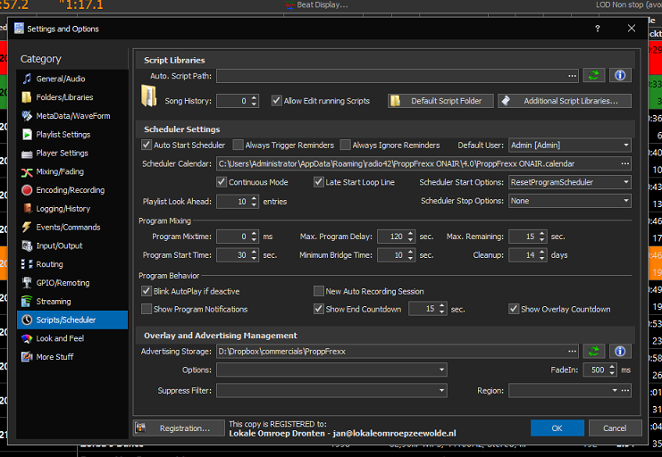Browse Auto Script Path ellipsis button
Screen dimensions: 662x457
[572, 76]
